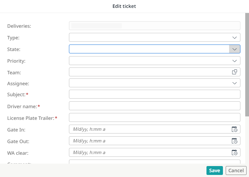Expand the Assignee dropdown arrow
This screenshot has height=177, width=249.
click(x=234, y=83)
